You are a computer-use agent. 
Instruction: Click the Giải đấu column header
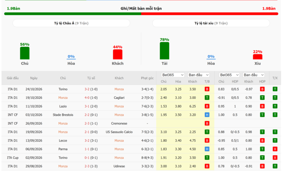[x=13, y=78]
